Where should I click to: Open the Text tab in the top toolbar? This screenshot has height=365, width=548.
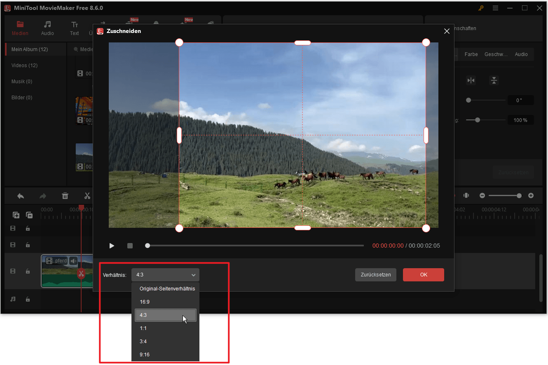(x=75, y=28)
